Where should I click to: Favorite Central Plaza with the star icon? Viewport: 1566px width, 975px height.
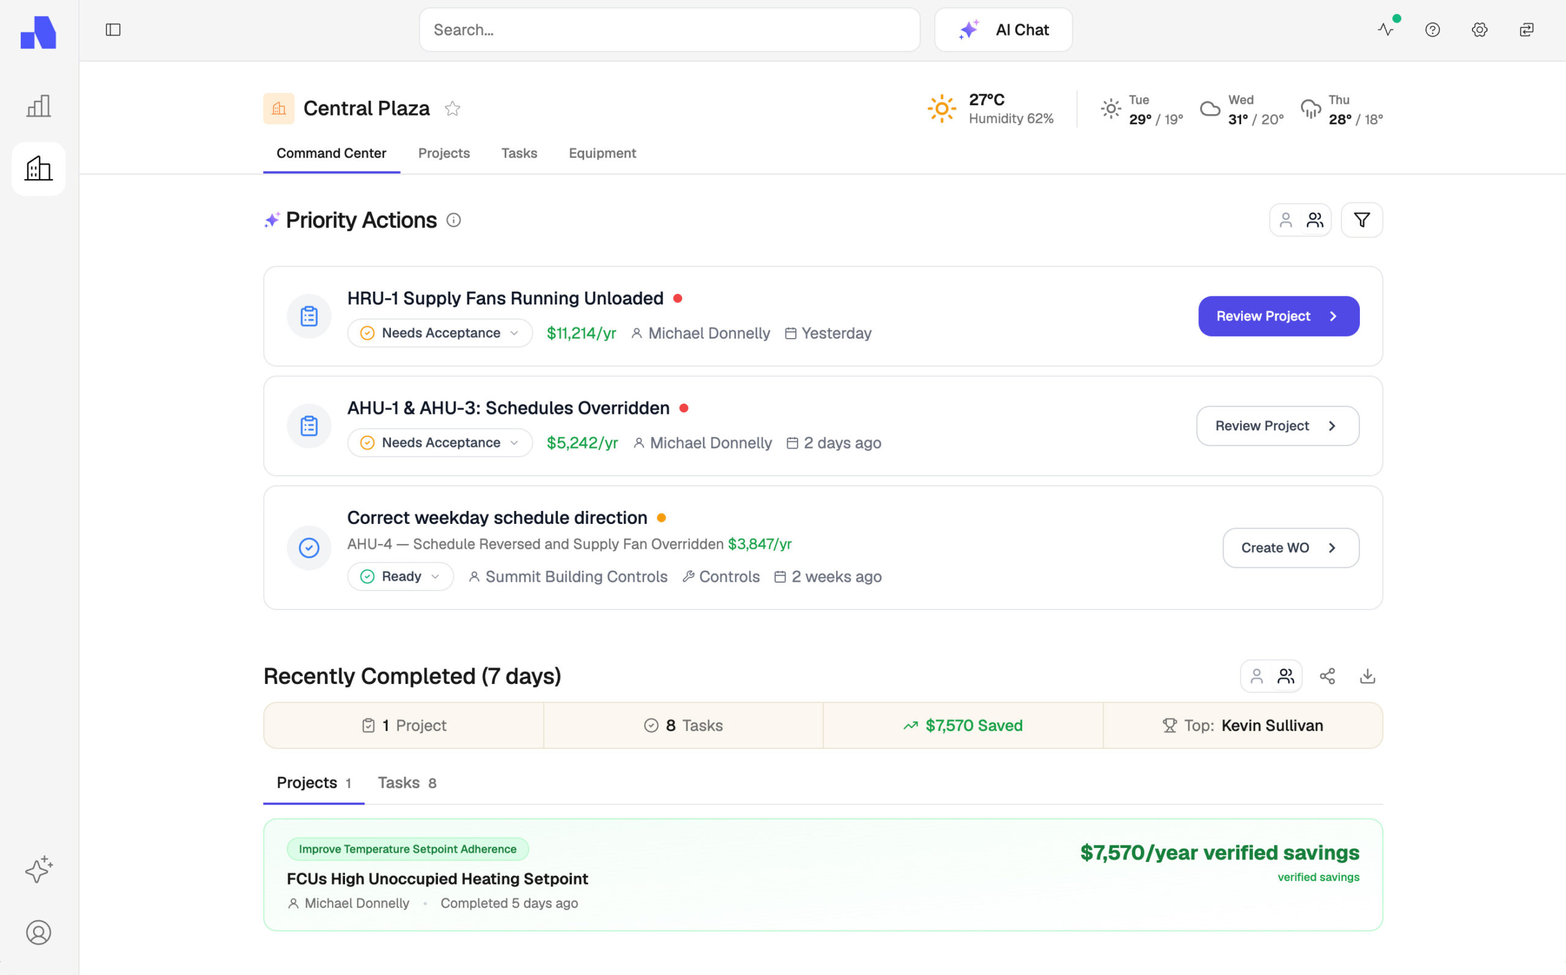click(452, 108)
